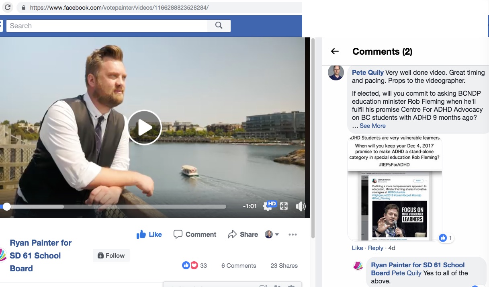Open the Comment option below video

[195, 234]
